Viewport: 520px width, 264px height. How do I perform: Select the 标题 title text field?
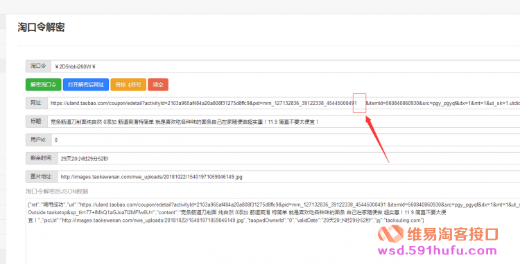point(284,122)
